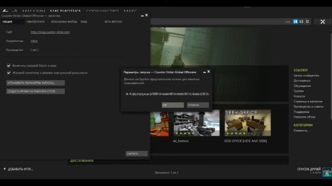Minimize the launch options dialog

(204, 72)
